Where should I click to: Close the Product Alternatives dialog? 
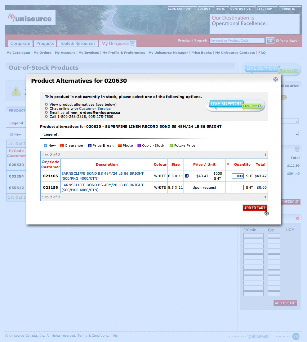click(275, 80)
